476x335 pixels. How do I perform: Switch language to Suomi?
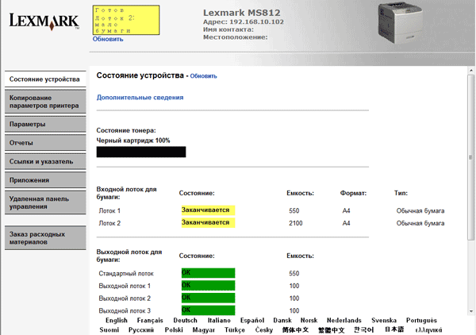point(109,329)
